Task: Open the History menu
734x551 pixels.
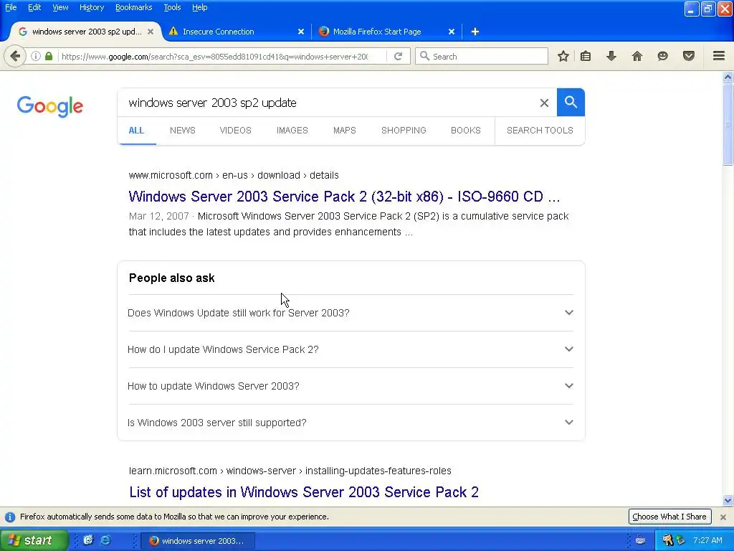Action: click(91, 7)
